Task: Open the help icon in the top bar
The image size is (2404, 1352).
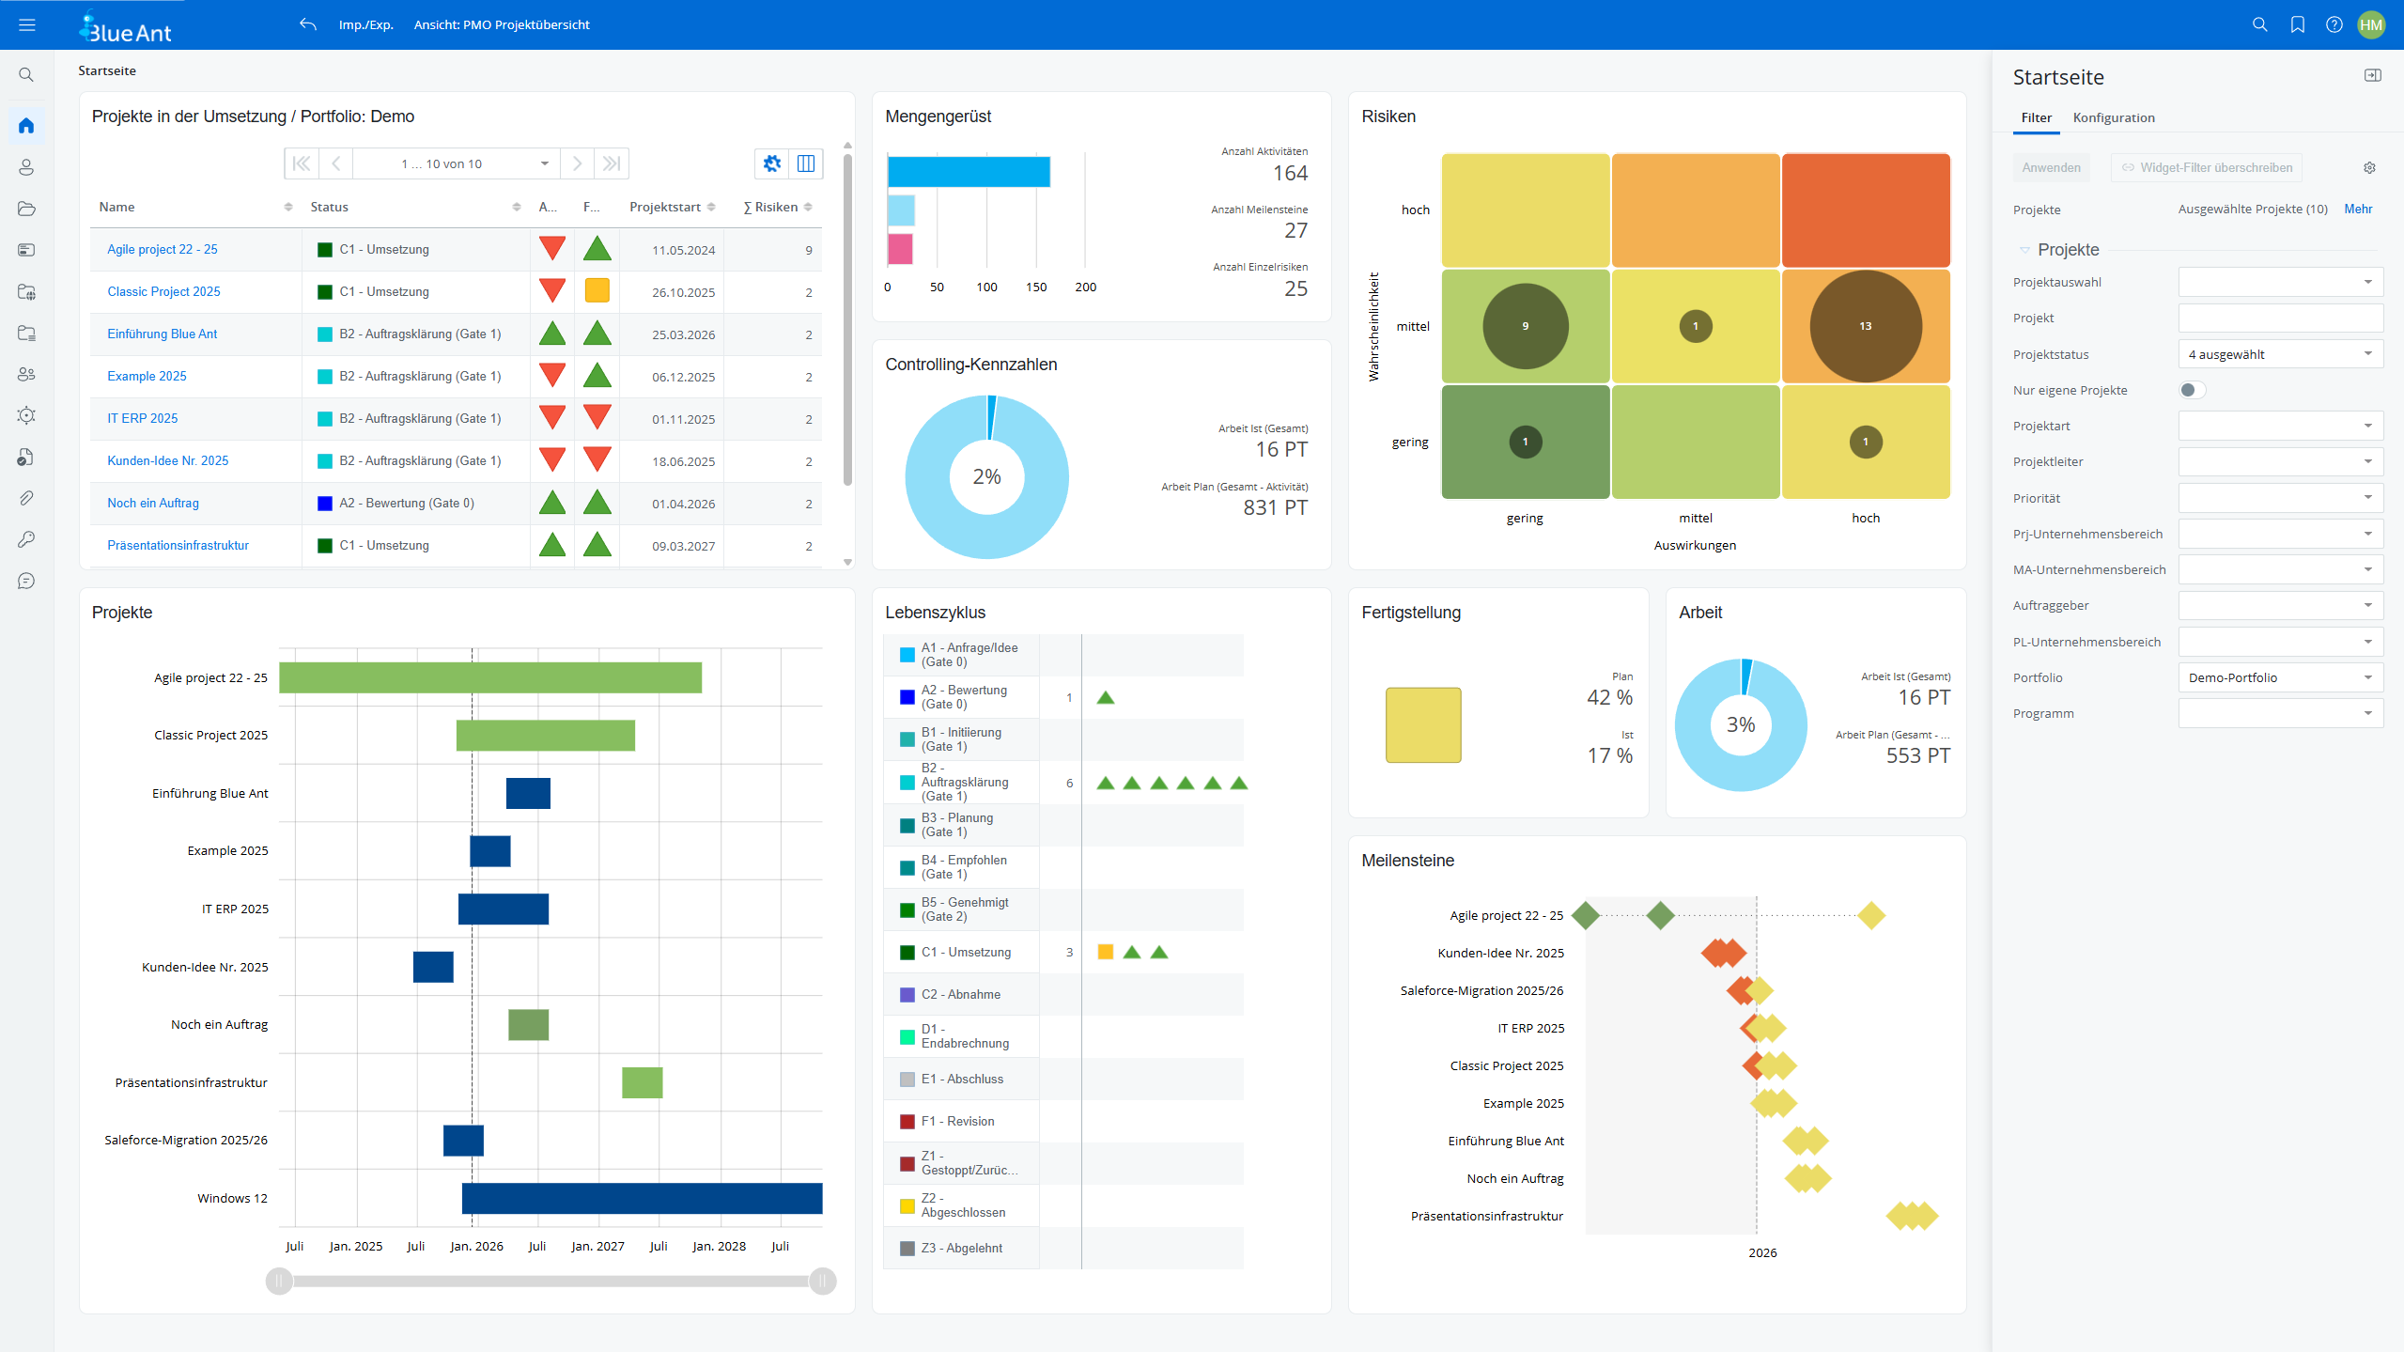Action: pos(2335,24)
